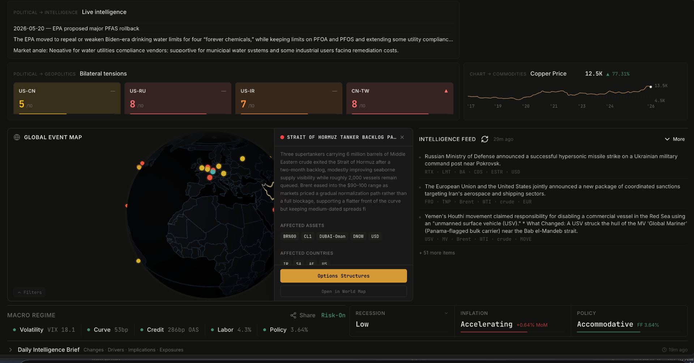Click the BRN00 affected asset tag
Image resolution: width=694 pixels, height=363 pixels.
(x=290, y=236)
